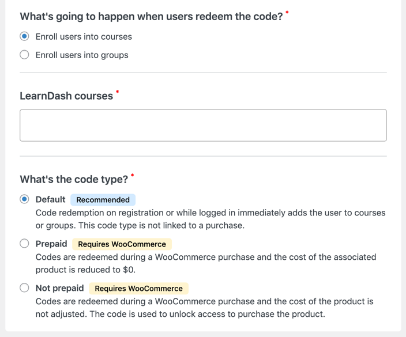
Task: Click the 'LearnDash courses' field heading
Action: click(x=66, y=96)
